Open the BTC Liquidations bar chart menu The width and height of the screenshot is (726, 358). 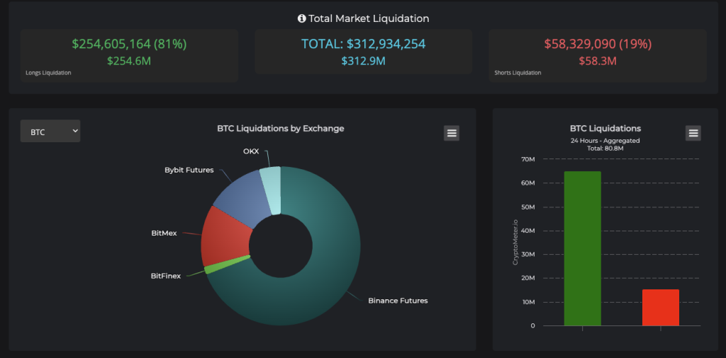pos(693,133)
